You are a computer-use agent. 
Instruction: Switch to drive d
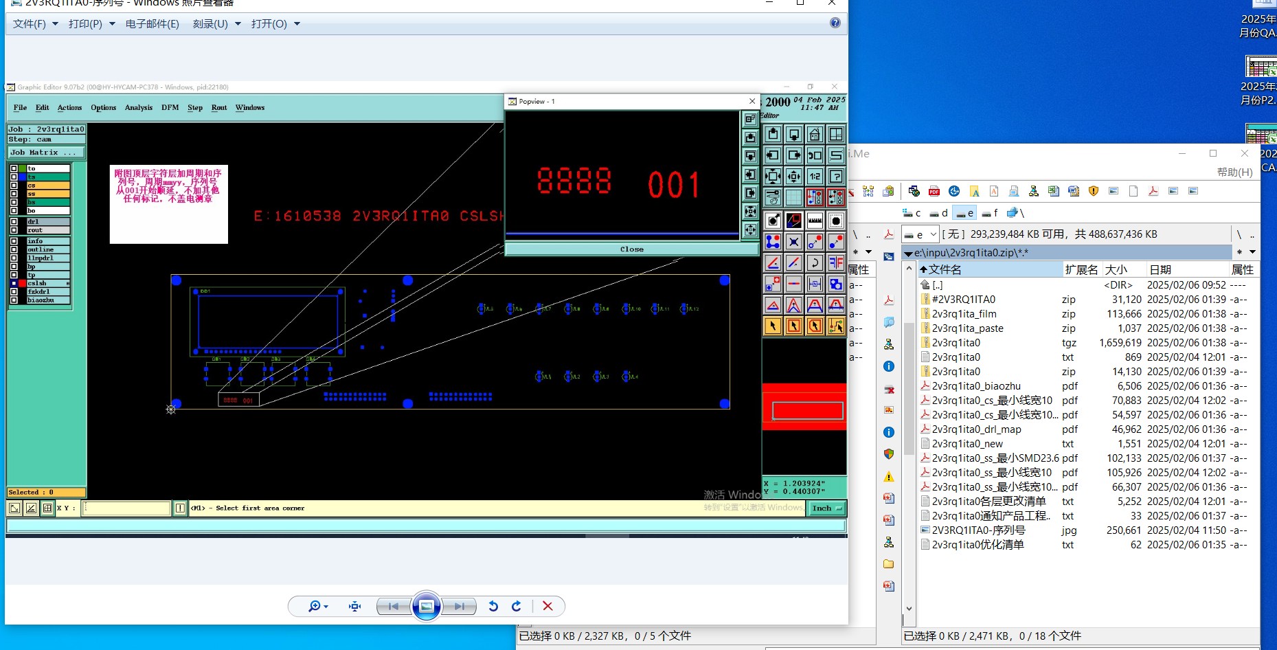(939, 213)
